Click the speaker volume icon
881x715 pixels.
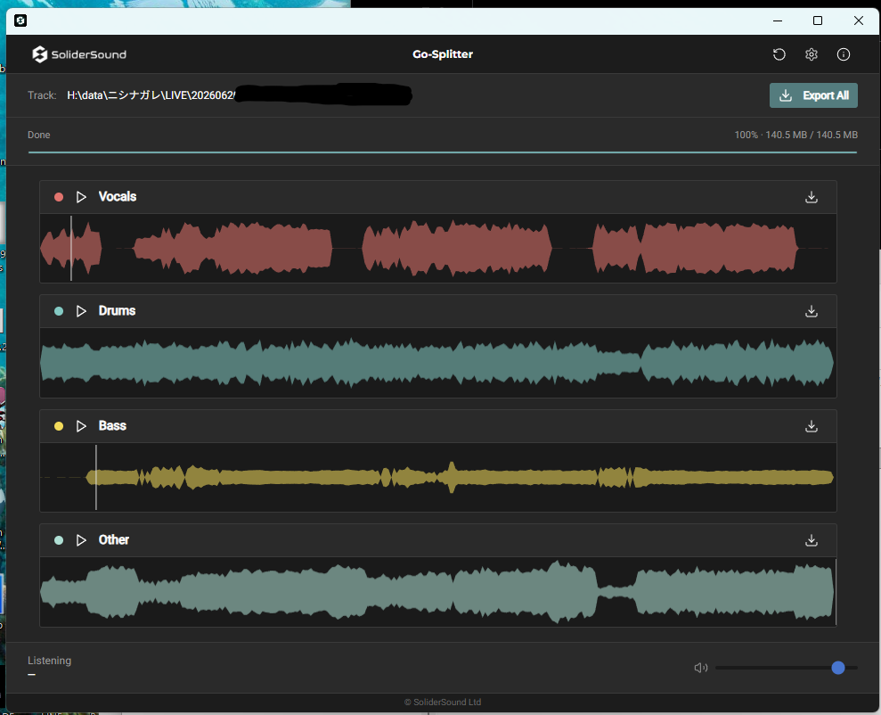(x=701, y=668)
